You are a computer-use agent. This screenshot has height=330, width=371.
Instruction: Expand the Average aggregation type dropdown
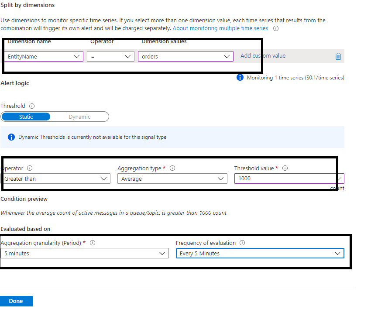click(172, 179)
